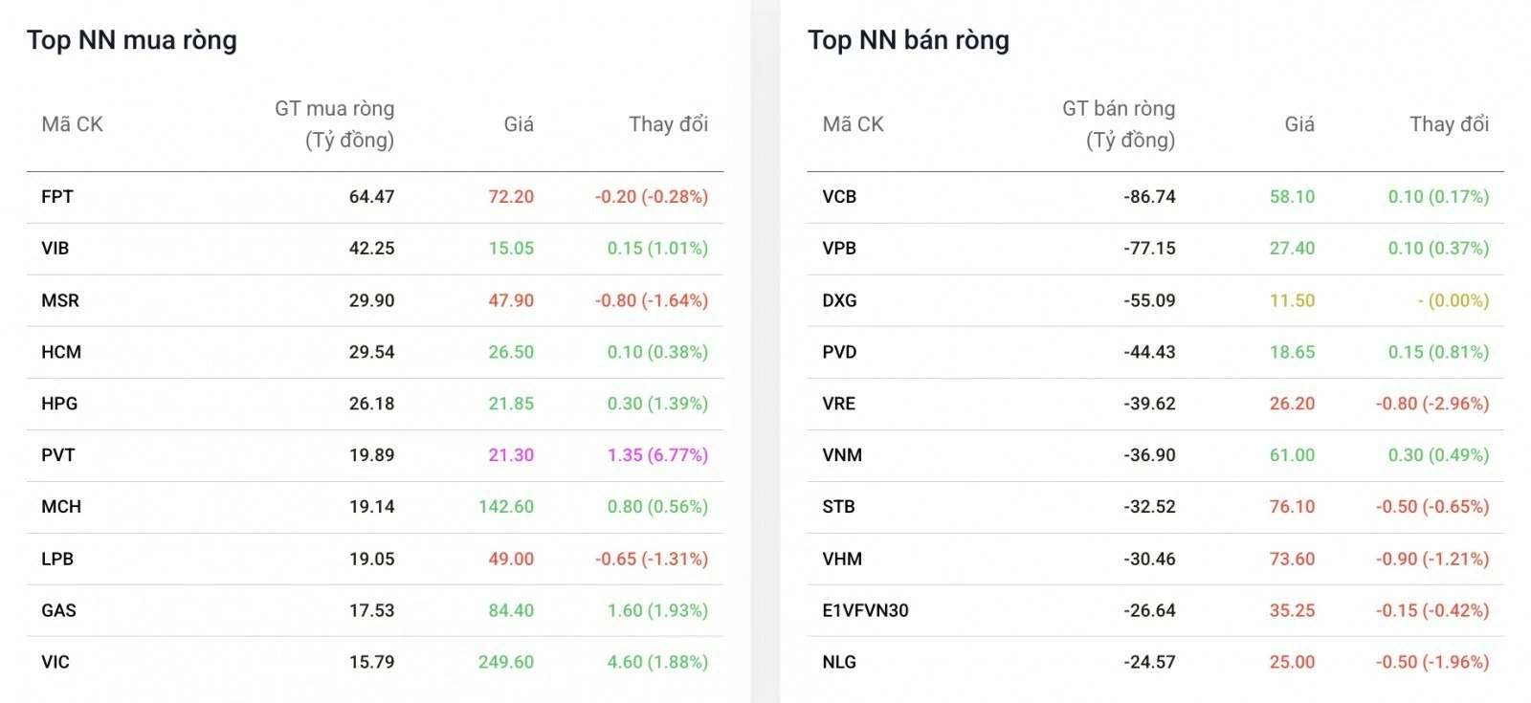
Task: Click VCB net sell value -86.74
Action: 1149,197
